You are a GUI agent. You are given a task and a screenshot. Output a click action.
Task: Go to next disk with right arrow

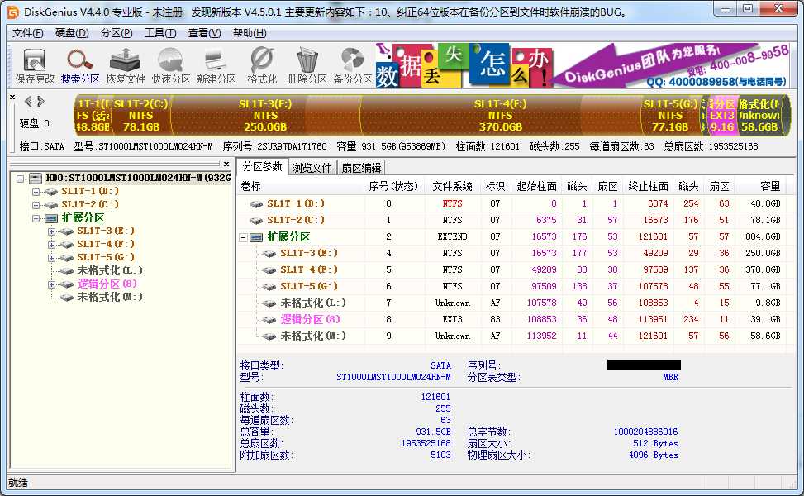40,102
